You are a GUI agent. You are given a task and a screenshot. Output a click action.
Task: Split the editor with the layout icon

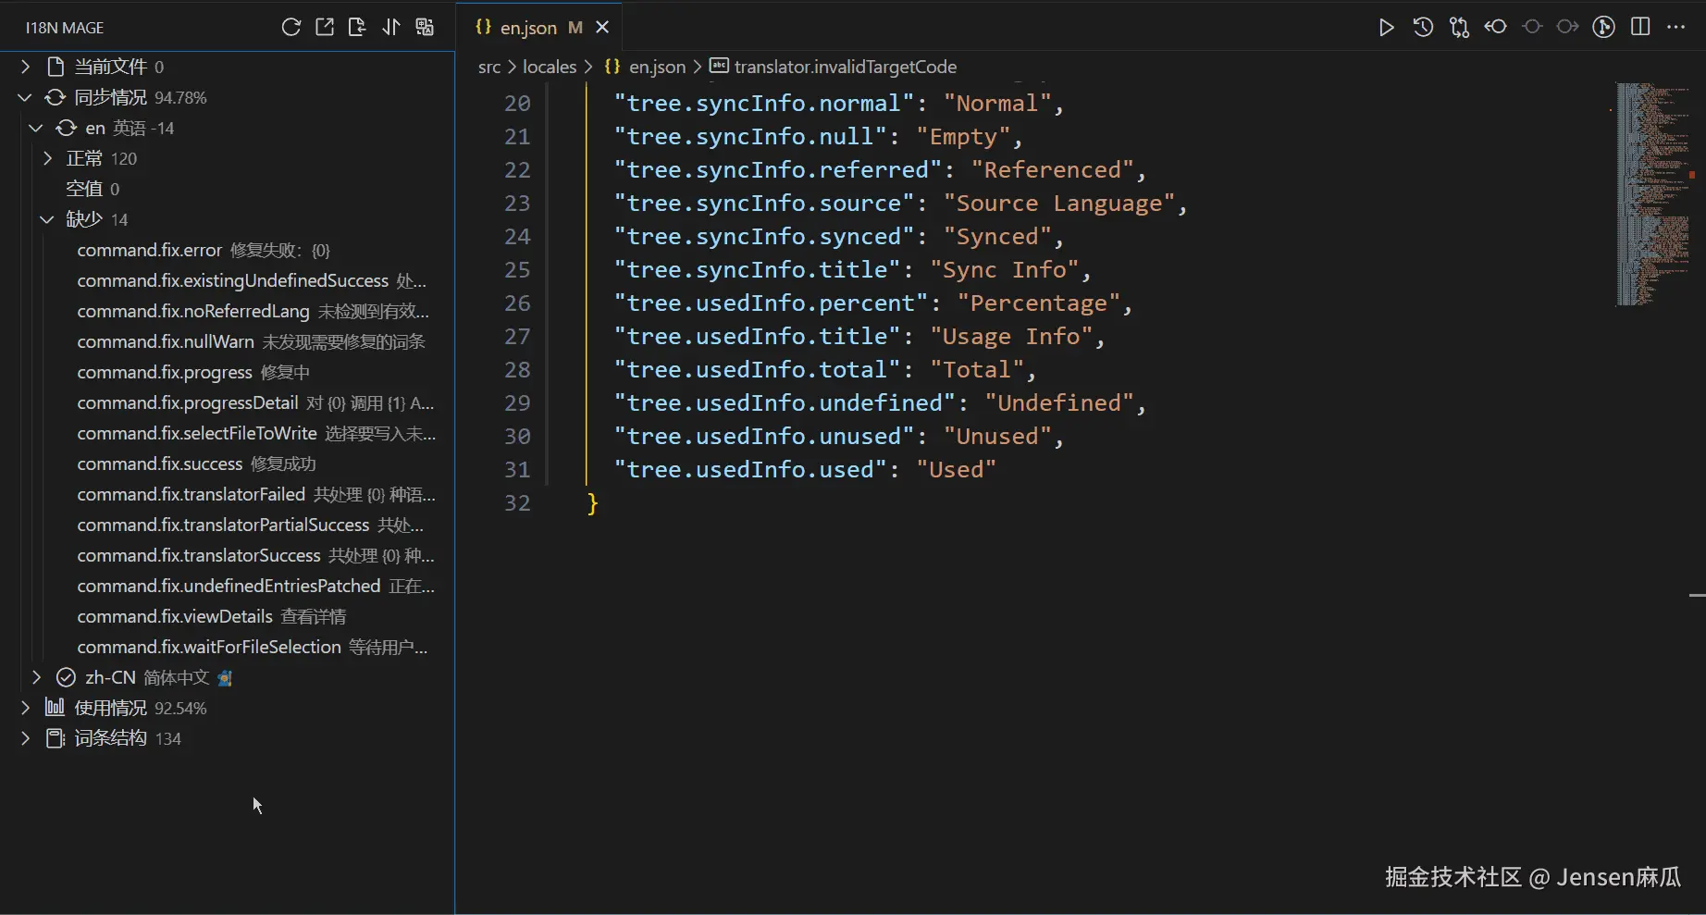tap(1640, 27)
